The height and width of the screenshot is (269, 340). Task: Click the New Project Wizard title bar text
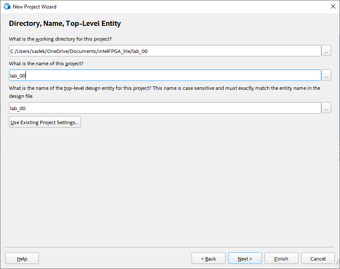click(34, 6)
